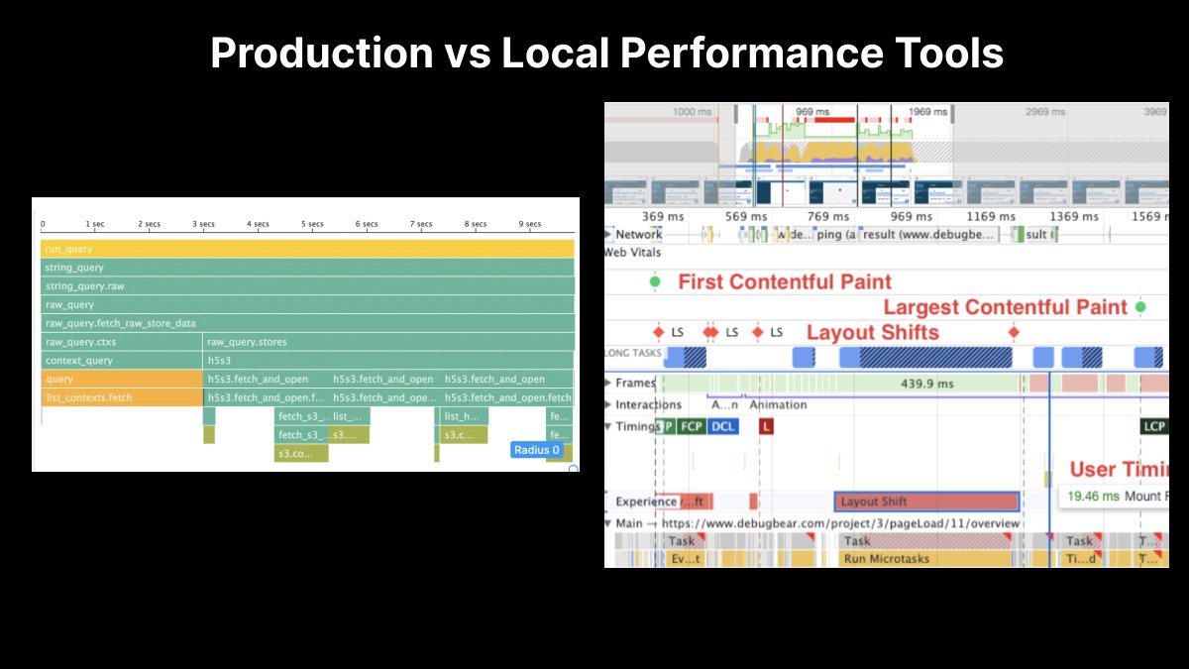Viewport: 1189px width, 669px height.
Task: Click the FCP badge in the Timings track
Action: tap(692, 425)
